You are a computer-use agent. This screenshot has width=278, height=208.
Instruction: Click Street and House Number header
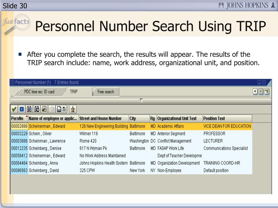pyautogui.click(x=104, y=119)
